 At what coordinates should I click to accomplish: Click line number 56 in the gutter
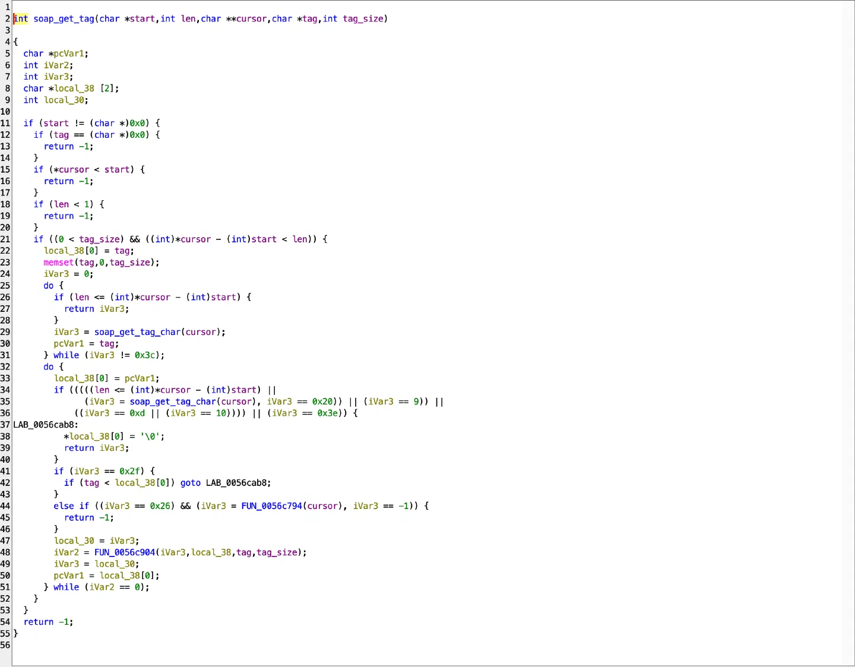[5, 645]
